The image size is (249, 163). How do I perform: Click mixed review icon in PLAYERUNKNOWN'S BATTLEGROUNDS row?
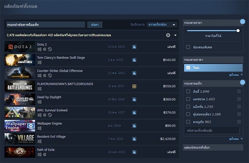tap(134, 86)
